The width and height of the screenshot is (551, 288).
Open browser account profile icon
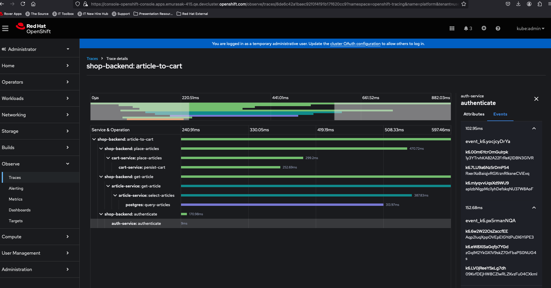[529, 4]
